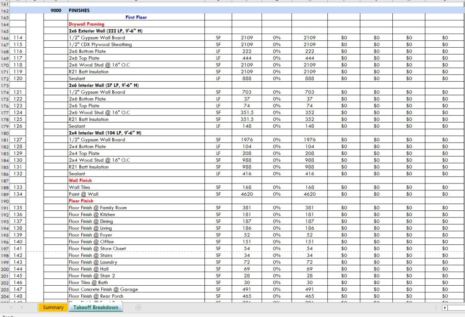Select item number 127 cell
Image resolution: width=465 pixels, height=317 pixels.
[x=18, y=140]
